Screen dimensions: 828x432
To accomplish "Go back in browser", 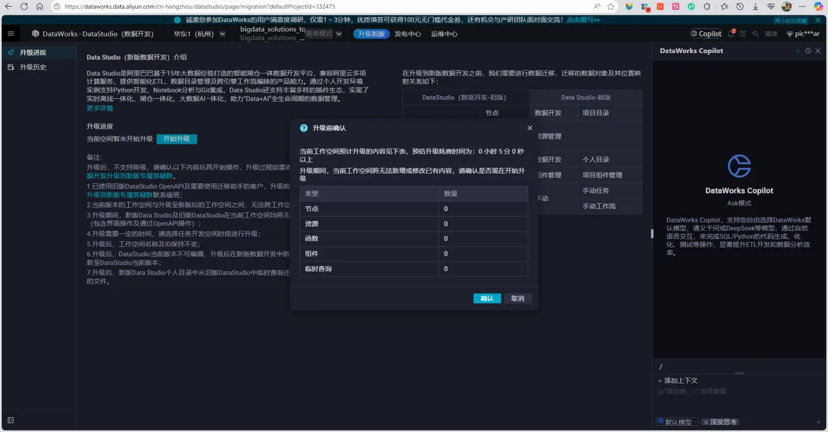I will 8,7.
